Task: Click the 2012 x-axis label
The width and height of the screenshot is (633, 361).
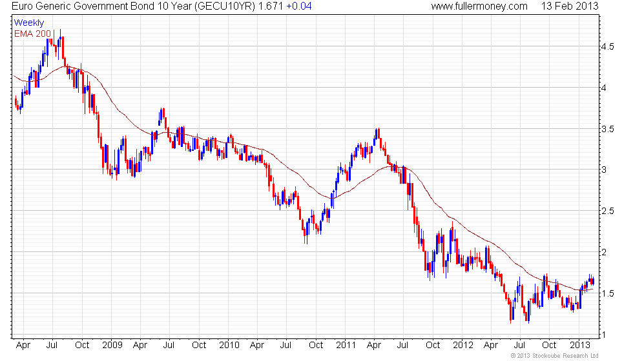Action: click(x=463, y=346)
